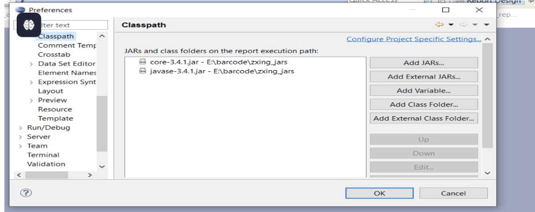Click the back navigation arrow icon
The width and height of the screenshot is (535, 212).
click(440, 25)
